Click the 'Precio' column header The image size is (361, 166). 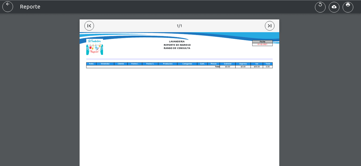(214, 64)
